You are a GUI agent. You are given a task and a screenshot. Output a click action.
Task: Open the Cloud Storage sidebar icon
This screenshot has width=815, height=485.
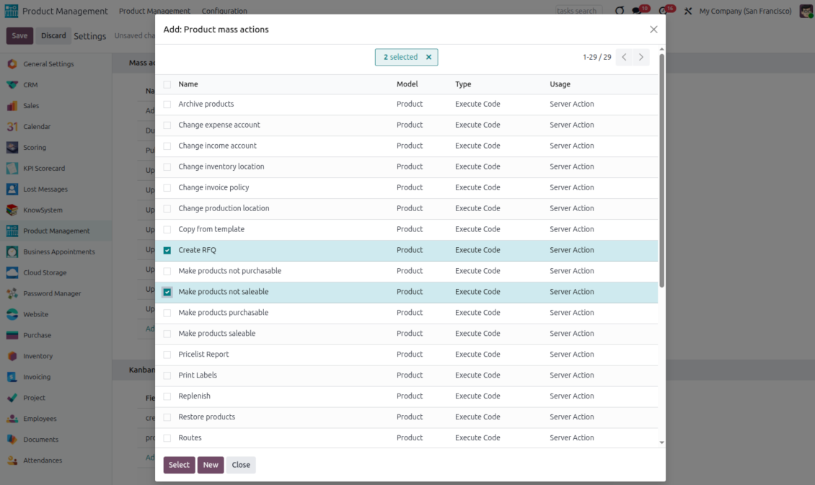(x=12, y=273)
